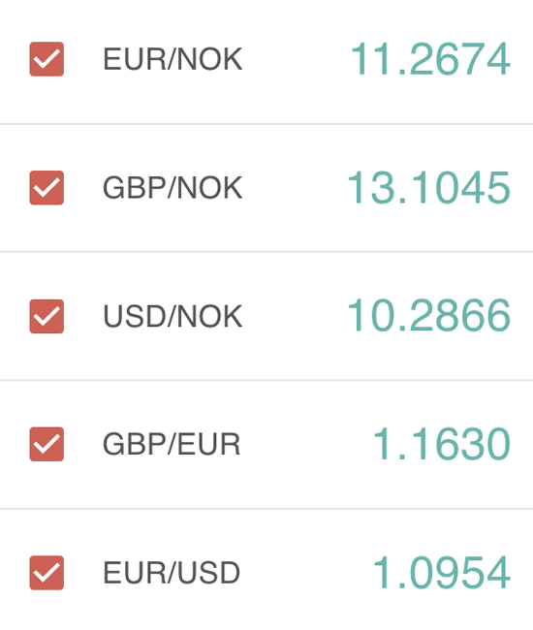Deselect the EUR/USD checkbox
This screenshot has width=533, height=630.
coord(47,573)
